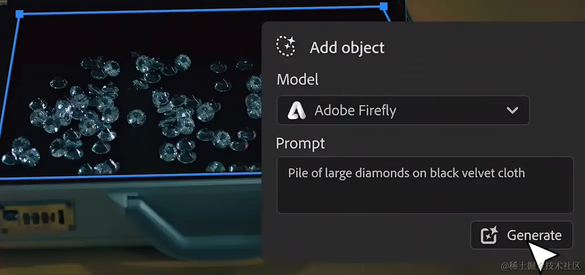Click the "Model" section label
The width and height of the screenshot is (585, 275).
click(298, 79)
